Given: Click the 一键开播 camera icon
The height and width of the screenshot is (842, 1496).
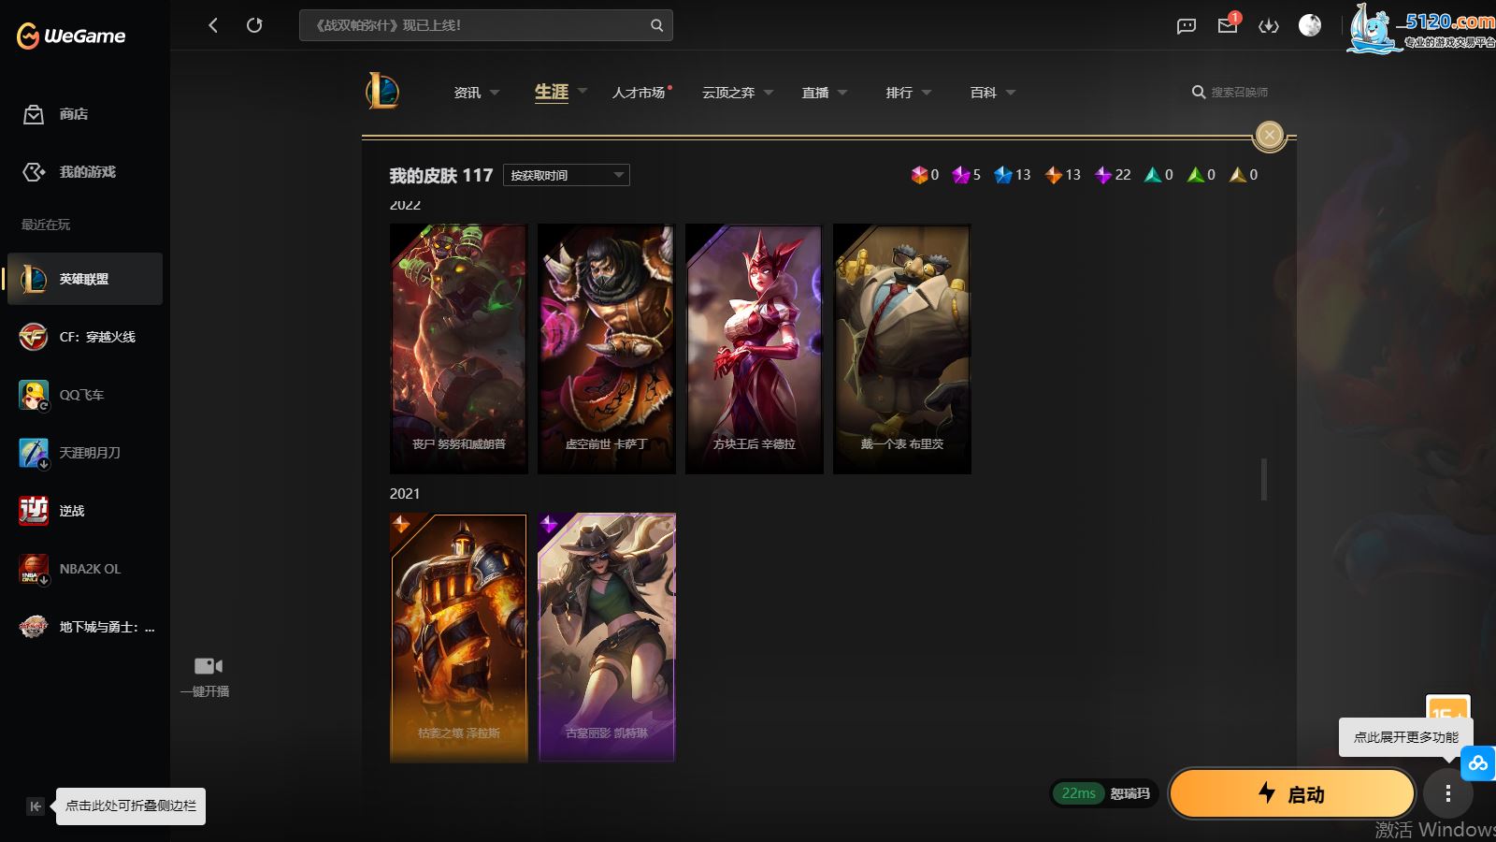Looking at the screenshot, I should [208, 666].
